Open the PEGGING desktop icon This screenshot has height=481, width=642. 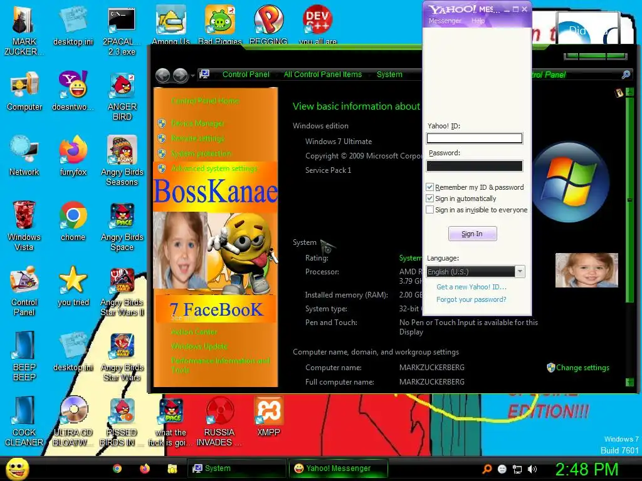tap(268, 24)
